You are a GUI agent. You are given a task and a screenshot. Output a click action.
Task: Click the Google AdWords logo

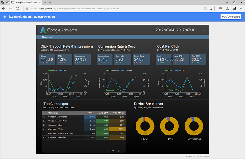[x=59, y=30]
